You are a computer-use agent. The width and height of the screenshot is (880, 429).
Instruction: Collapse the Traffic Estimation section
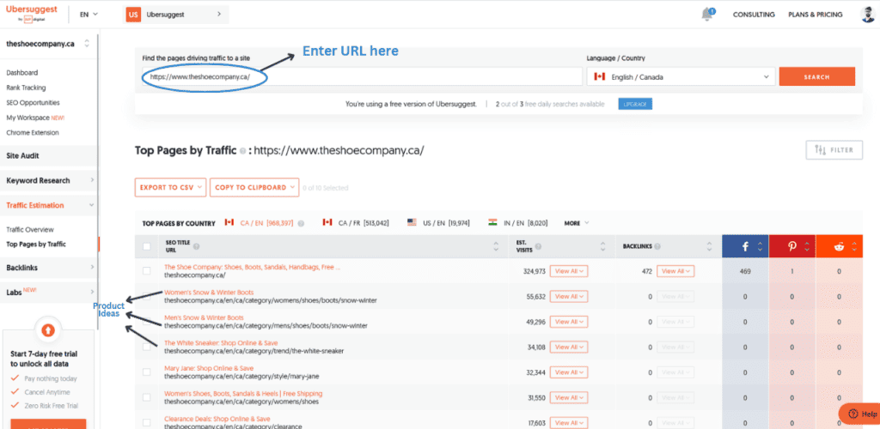[49, 205]
